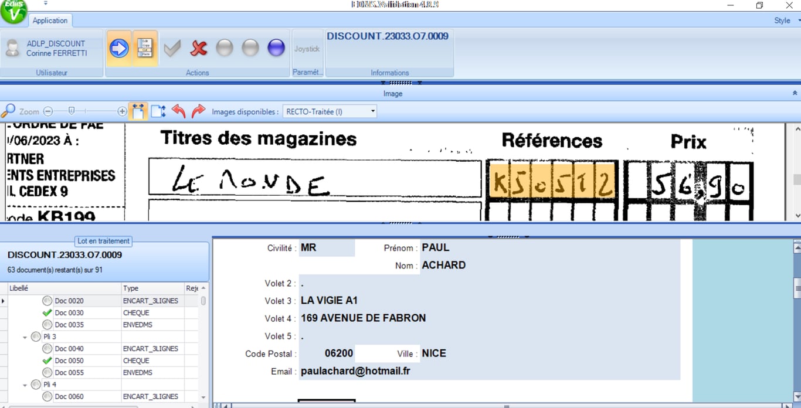Screen dimensions: 801x408
Task: Click the status circle icon of Doc 0040
Action: [x=47, y=349]
